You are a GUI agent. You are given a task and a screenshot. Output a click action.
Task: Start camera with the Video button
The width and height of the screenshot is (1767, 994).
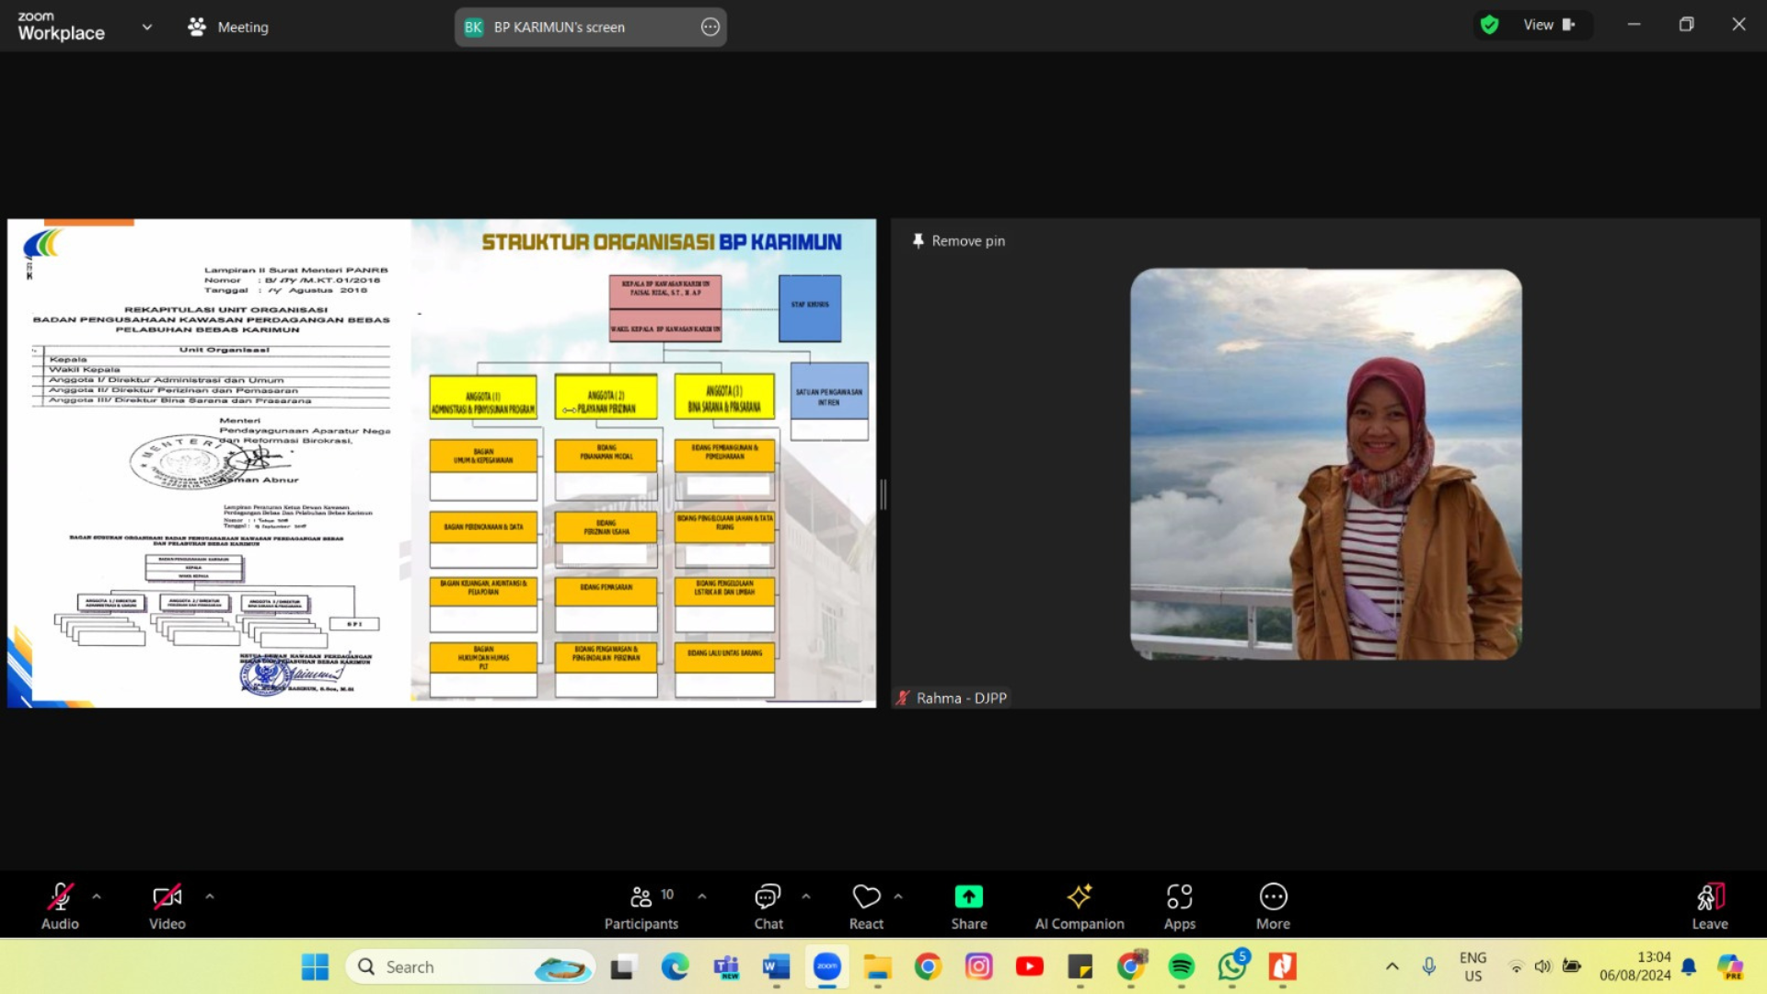tap(167, 907)
